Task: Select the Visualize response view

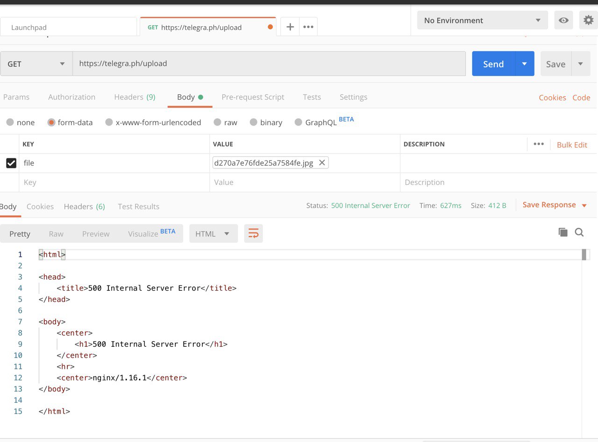Action: tap(151, 233)
